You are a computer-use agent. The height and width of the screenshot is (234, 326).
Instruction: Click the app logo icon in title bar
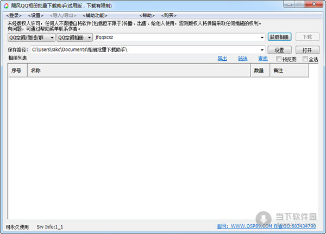(x=6, y=5)
